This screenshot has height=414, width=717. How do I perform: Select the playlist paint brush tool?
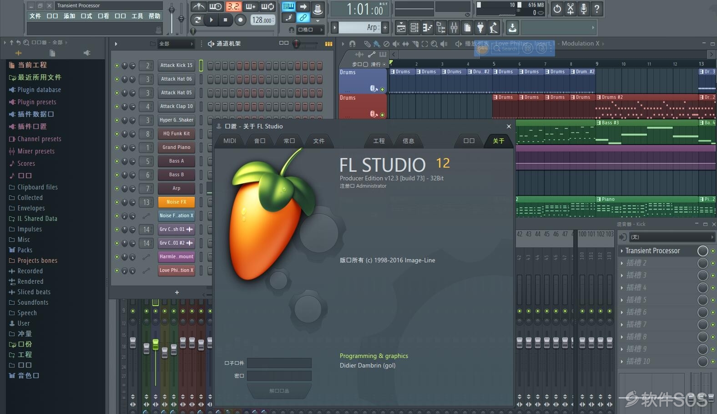pyautogui.click(x=377, y=44)
